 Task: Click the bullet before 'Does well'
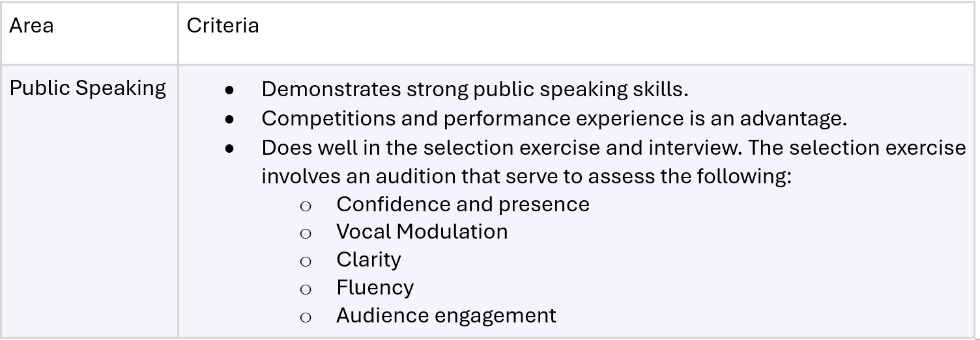[x=229, y=149]
